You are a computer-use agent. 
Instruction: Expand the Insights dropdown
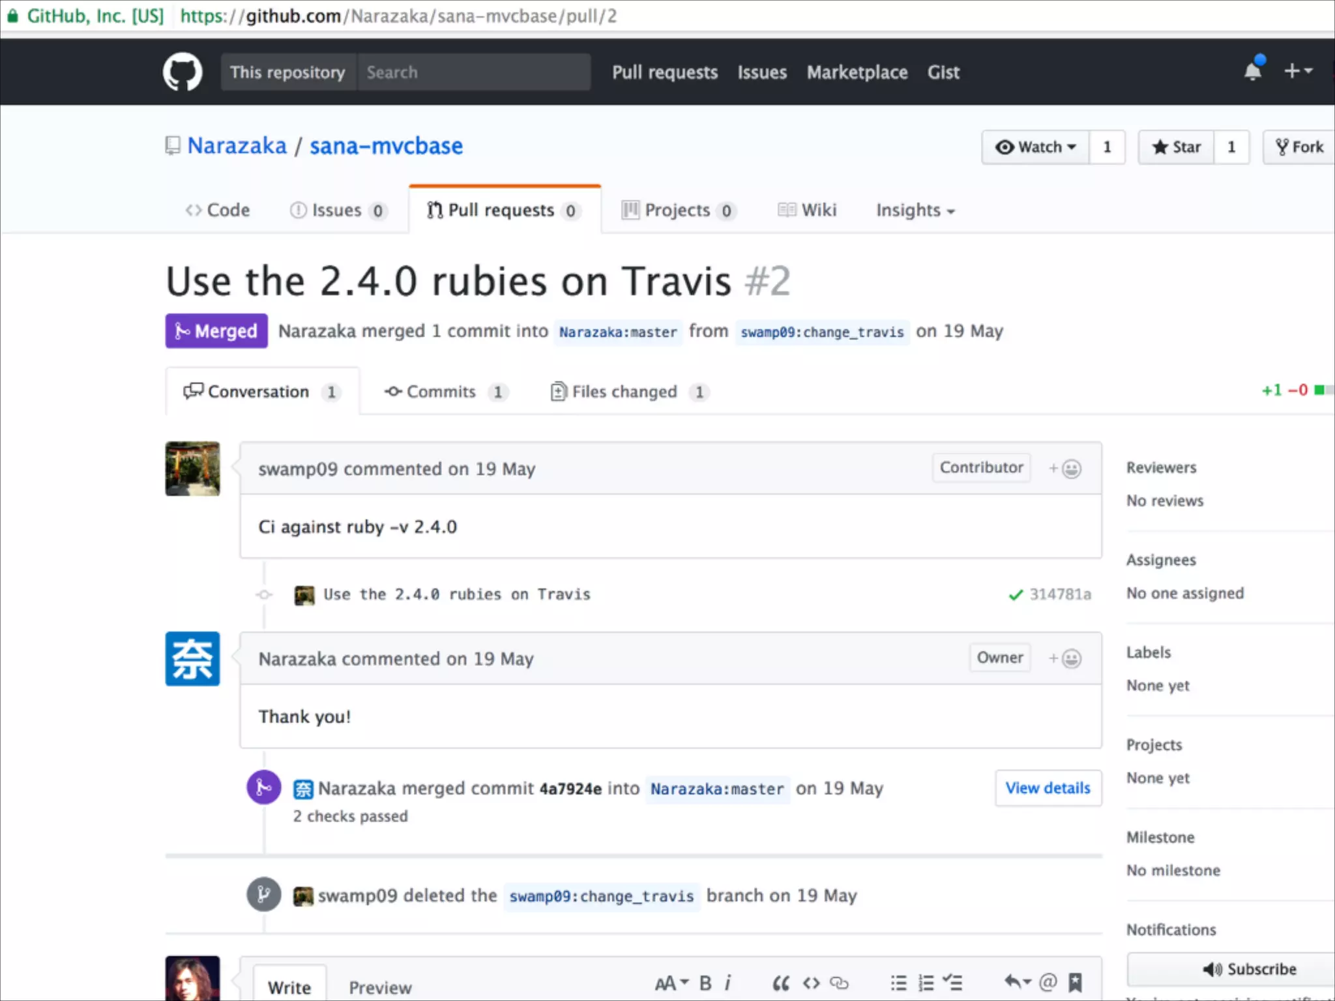click(x=915, y=210)
